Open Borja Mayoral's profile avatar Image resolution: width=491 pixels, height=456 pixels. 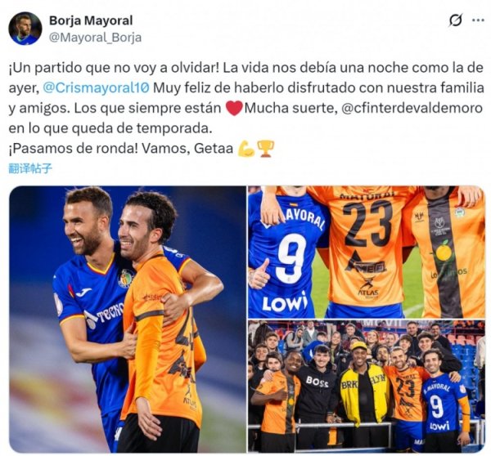(x=25, y=29)
